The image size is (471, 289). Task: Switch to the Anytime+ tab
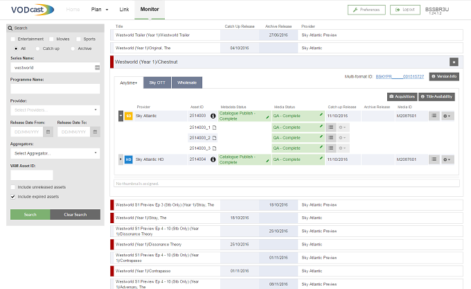[129, 82]
